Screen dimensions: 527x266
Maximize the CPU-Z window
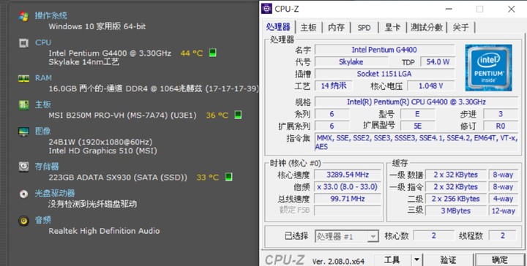point(480,9)
